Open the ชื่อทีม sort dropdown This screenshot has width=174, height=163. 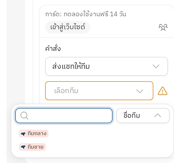(143, 116)
